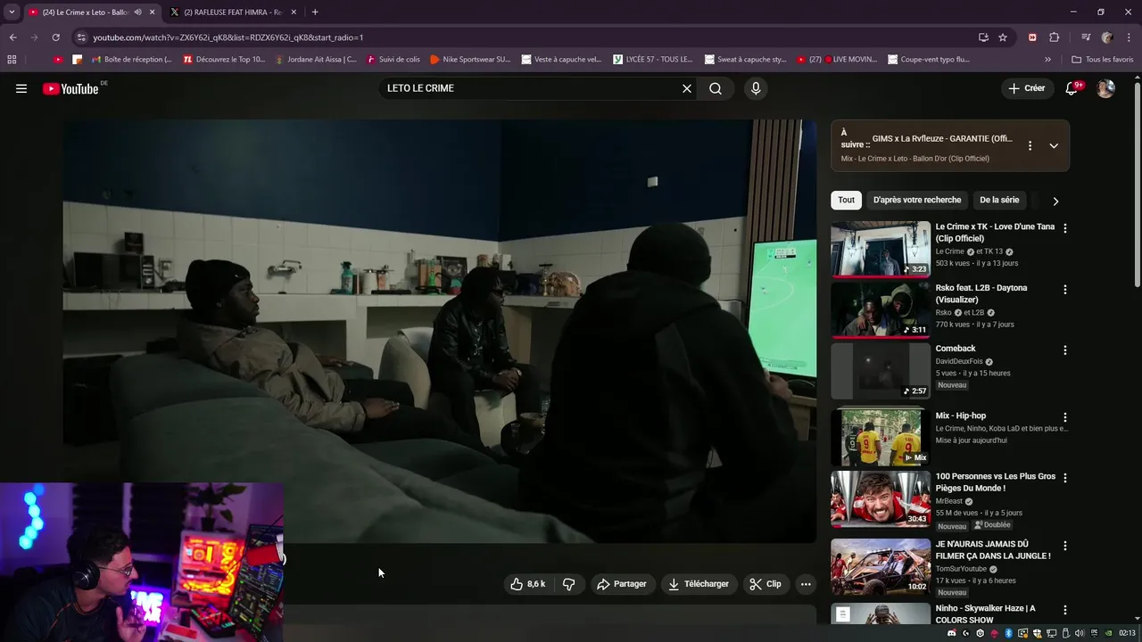Clear the search text with the X icon
Screen dimensions: 1142x642
tap(687, 88)
